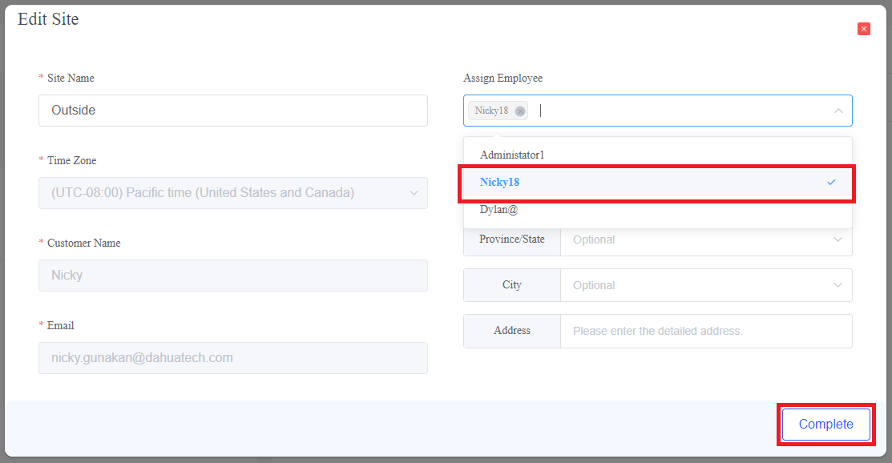Click the Time Zone chevron arrow
Screen dimensions: 892x463
[x=414, y=193]
